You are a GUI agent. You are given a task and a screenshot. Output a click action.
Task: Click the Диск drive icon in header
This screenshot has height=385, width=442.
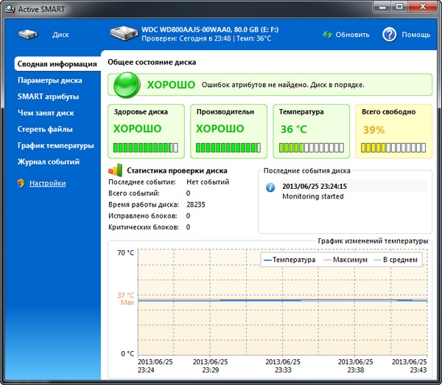[x=29, y=35]
